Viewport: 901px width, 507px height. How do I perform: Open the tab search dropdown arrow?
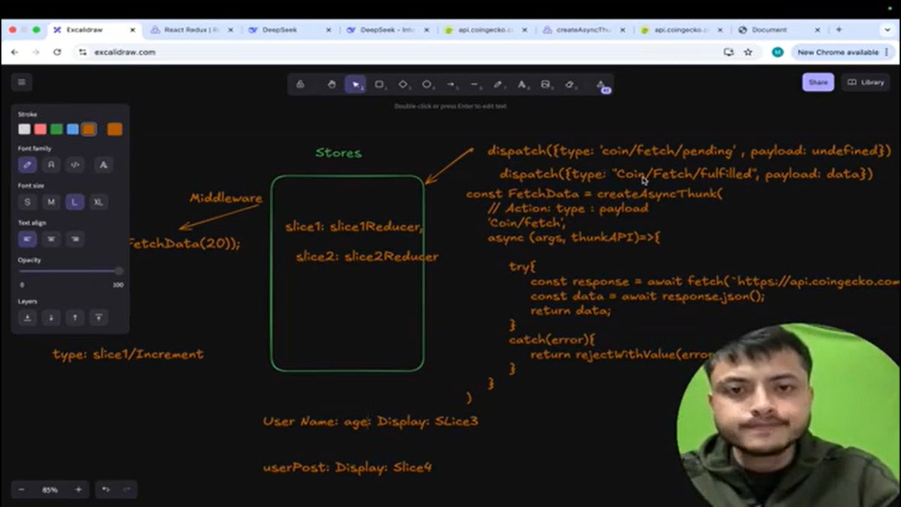(888, 30)
